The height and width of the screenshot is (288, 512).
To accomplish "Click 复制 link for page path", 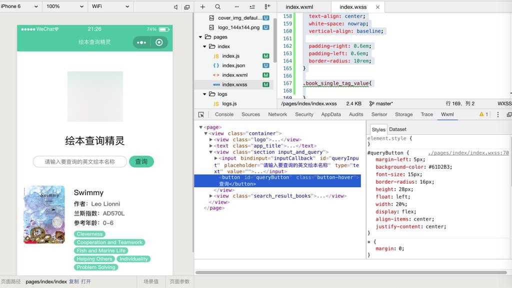I will tap(74, 282).
